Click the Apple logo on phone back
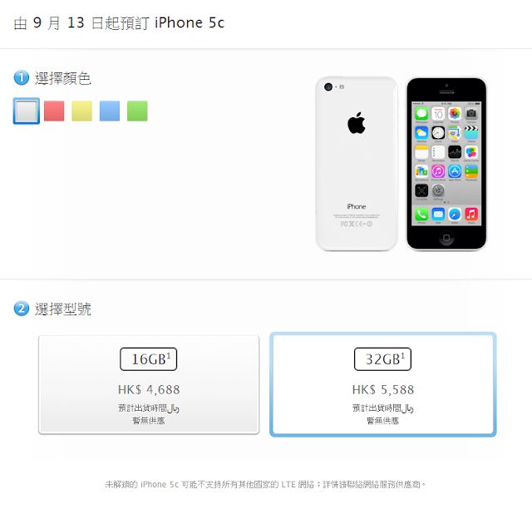This screenshot has width=532, height=509. (x=357, y=122)
